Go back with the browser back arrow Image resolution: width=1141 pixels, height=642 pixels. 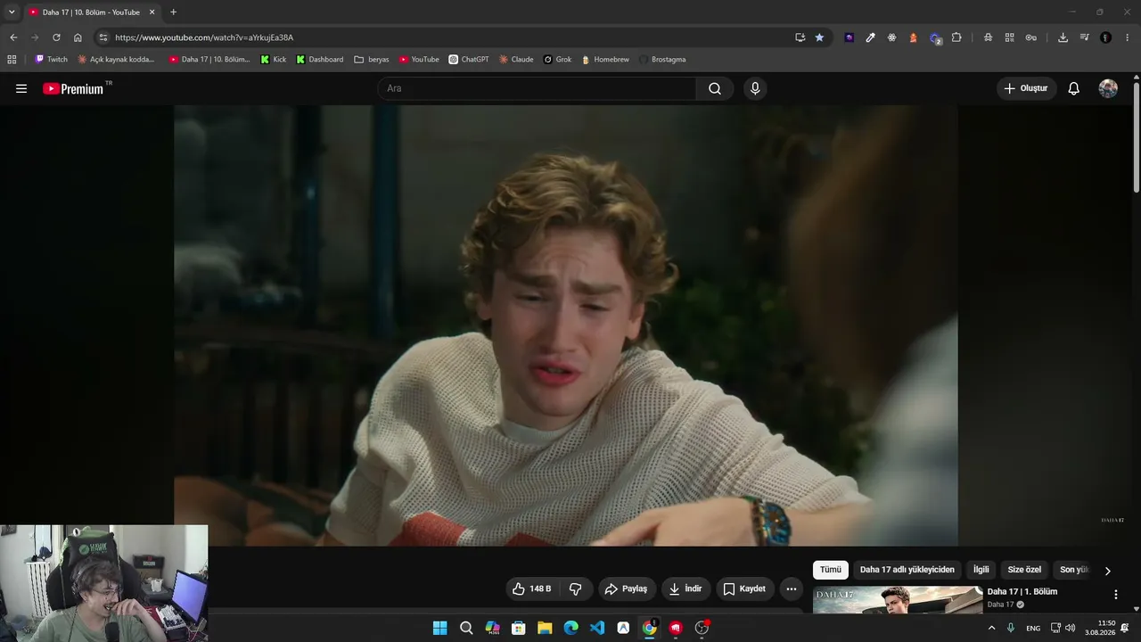click(x=13, y=37)
